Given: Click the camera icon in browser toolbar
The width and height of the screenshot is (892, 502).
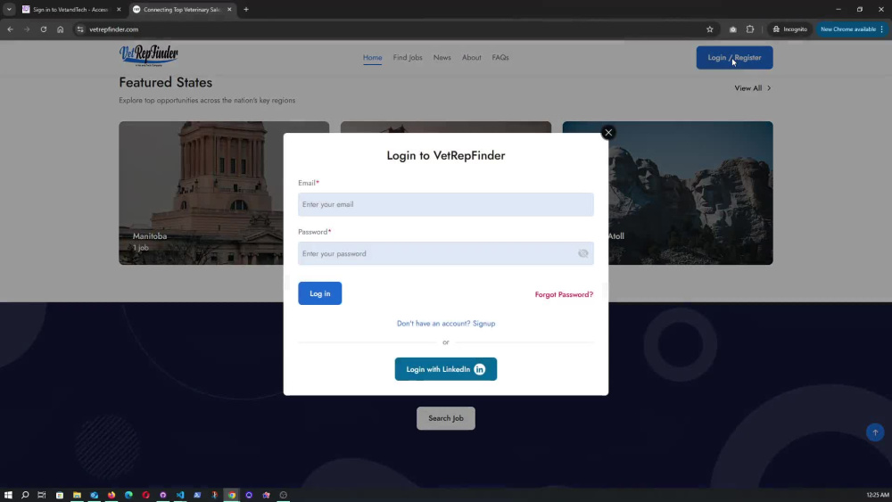Looking at the screenshot, I should (x=732, y=29).
